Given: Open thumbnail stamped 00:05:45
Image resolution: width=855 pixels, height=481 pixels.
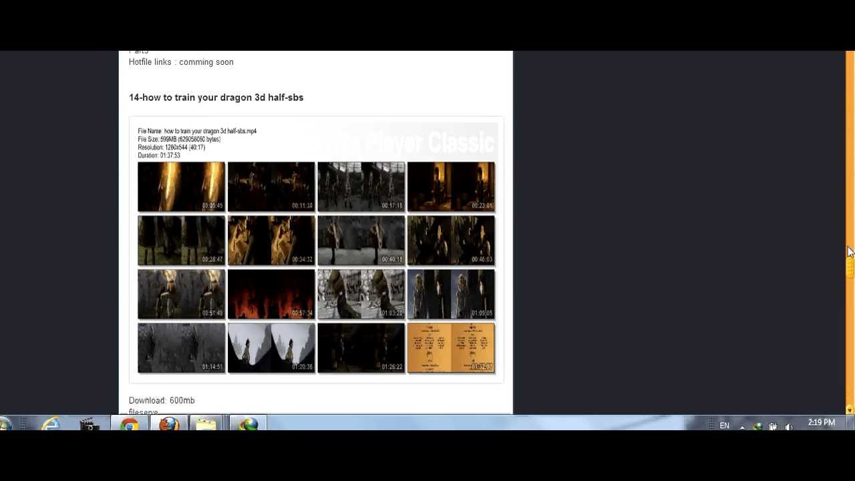Looking at the screenshot, I should pyautogui.click(x=181, y=186).
